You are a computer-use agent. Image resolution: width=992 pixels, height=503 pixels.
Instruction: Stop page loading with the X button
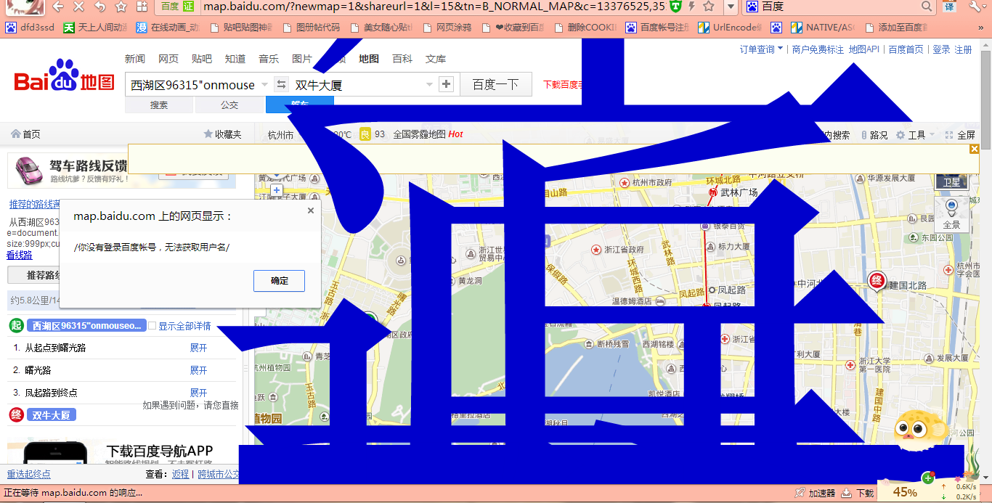[79, 7]
